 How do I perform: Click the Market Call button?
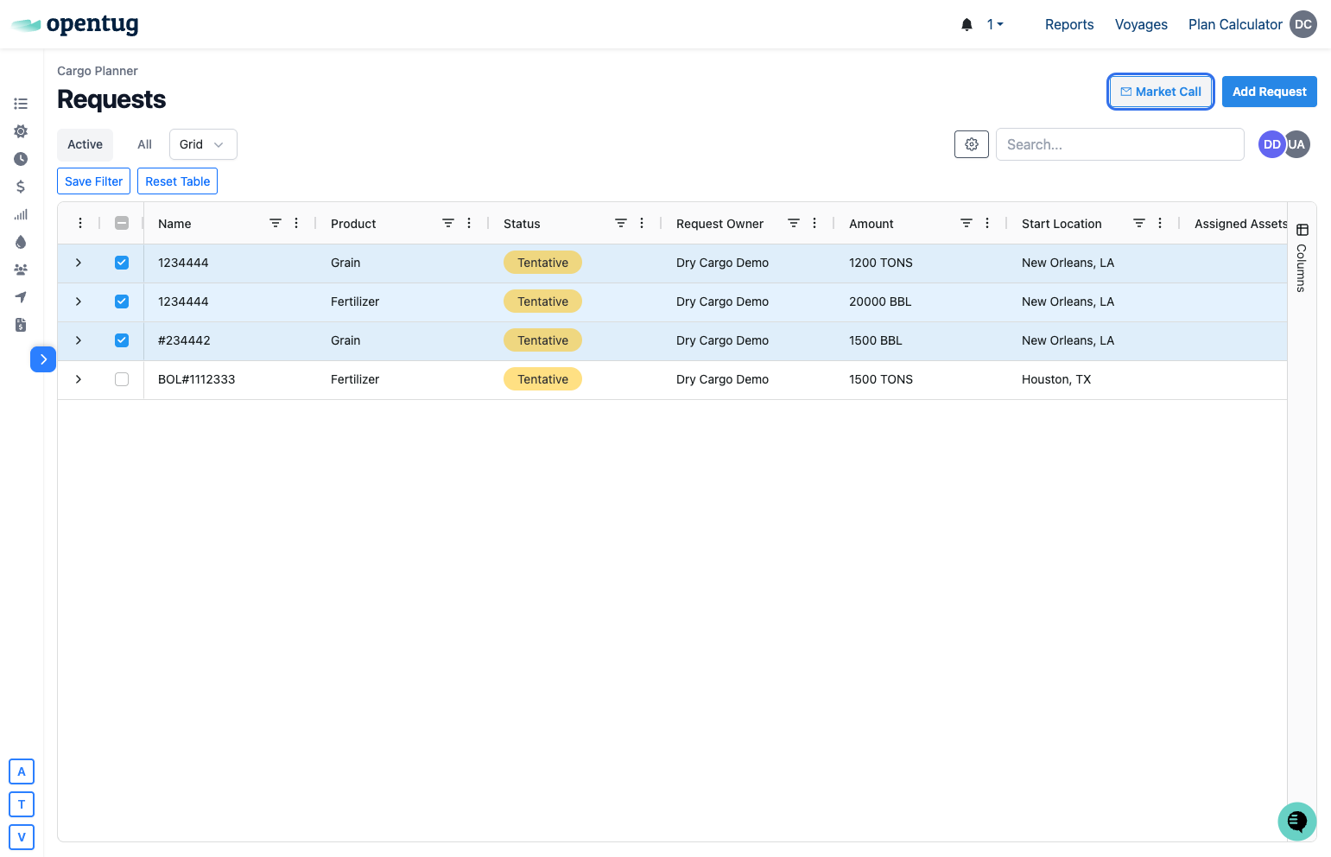(1161, 92)
